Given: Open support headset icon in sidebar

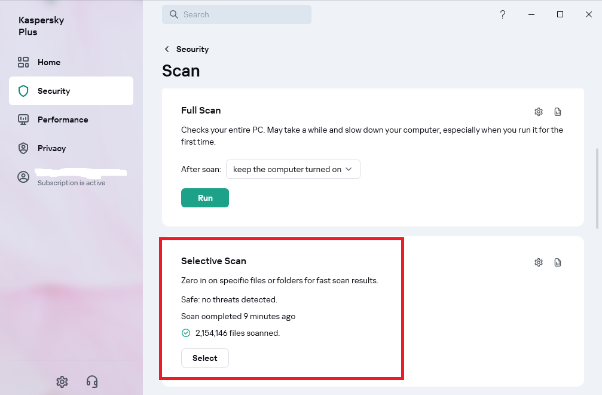Looking at the screenshot, I should pyautogui.click(x=92, y=382).
